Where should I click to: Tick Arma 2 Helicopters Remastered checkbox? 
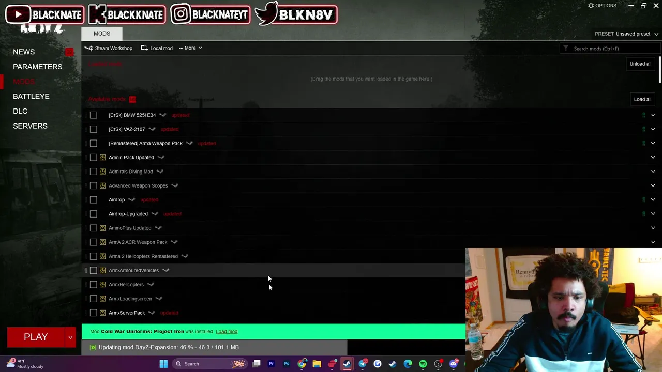coord(93,256)
